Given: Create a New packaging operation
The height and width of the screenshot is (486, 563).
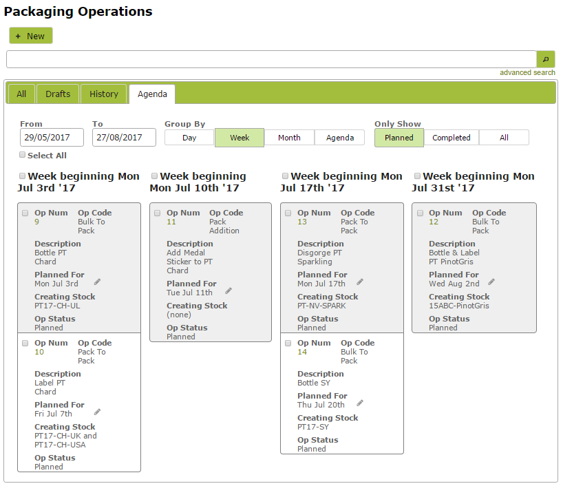Looking at the screenshot, I should click(x=31, y=36).
